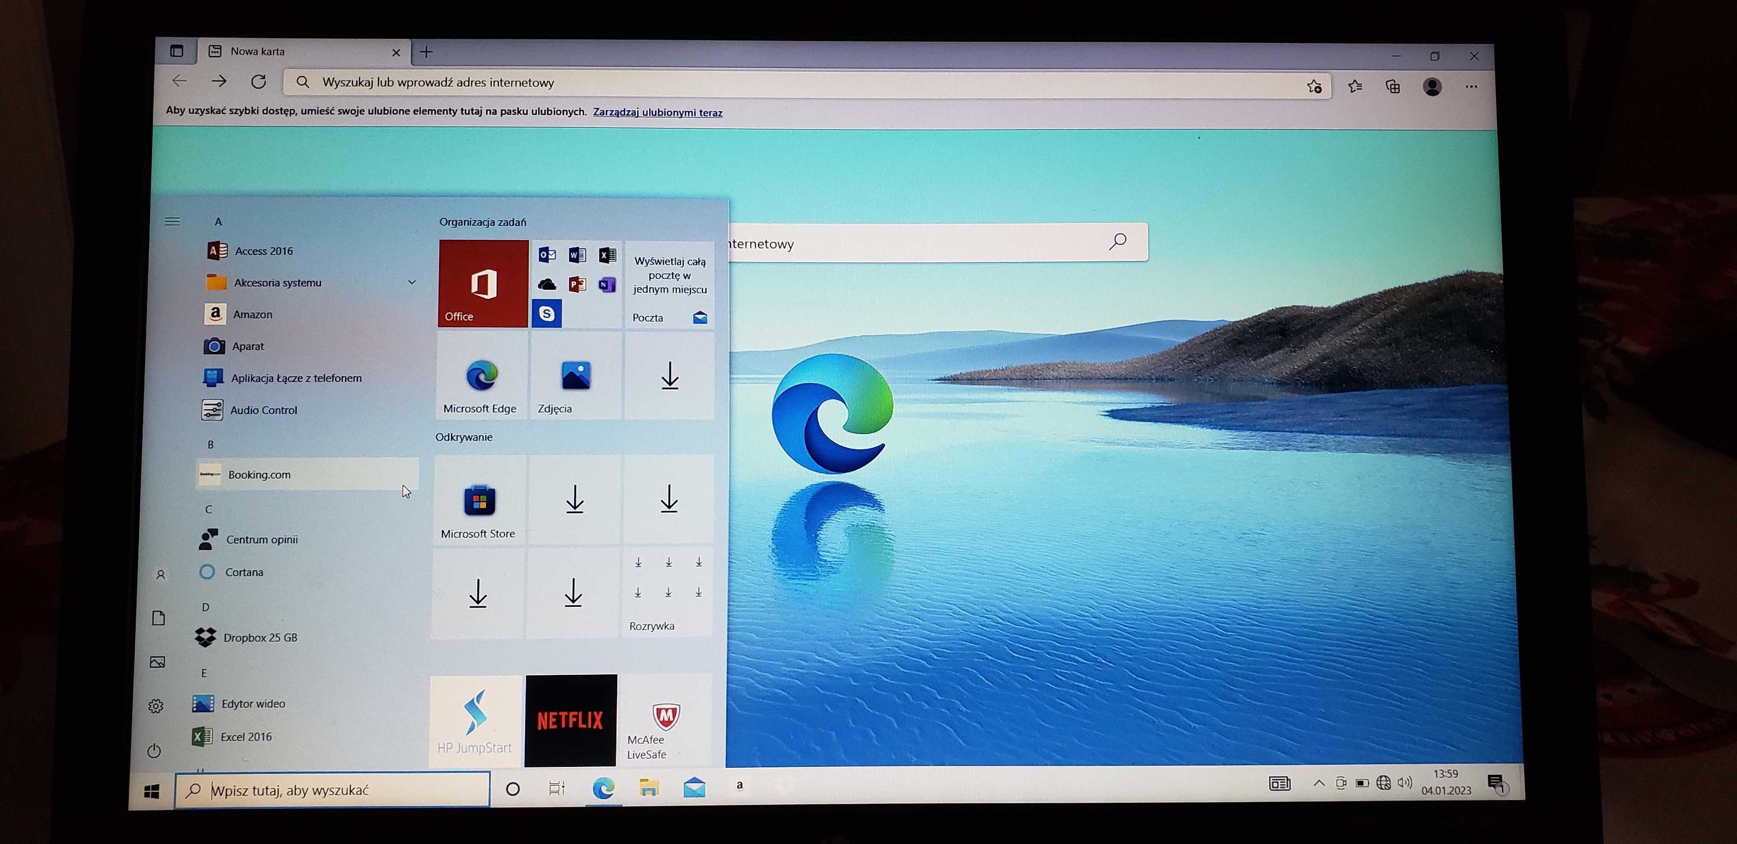Open the user account icon in Start sidebar

[161, 575]
